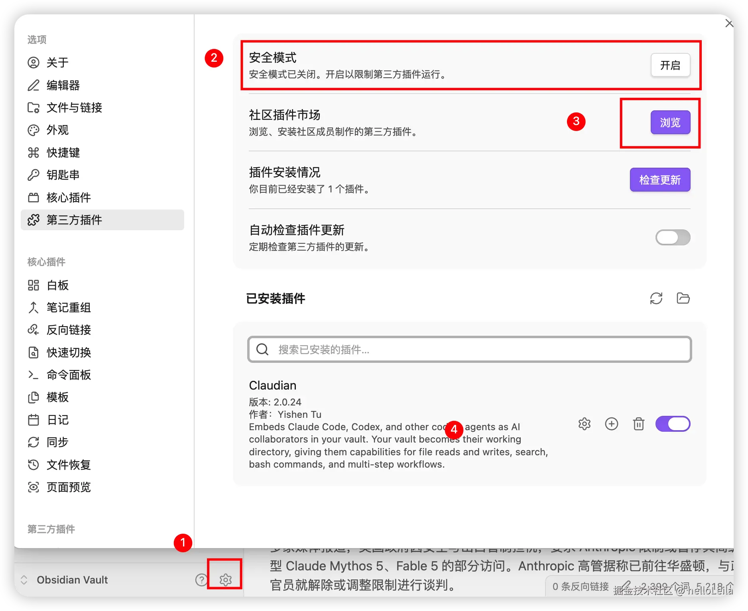Open the 快捷键 hotkeys settings

click(x=102, y=153)
